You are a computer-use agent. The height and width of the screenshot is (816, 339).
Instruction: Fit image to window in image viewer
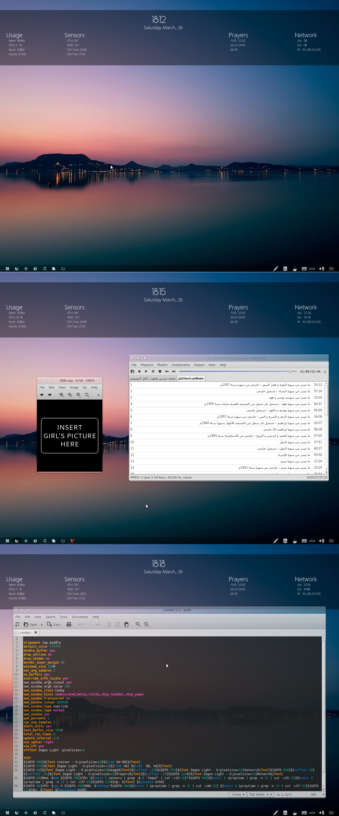87,395
